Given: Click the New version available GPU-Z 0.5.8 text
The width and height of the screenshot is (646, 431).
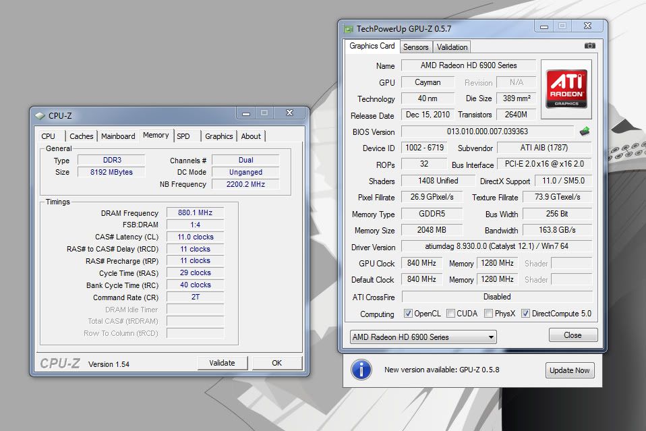Looking at the screenshot, I should [x=442, y=370].
